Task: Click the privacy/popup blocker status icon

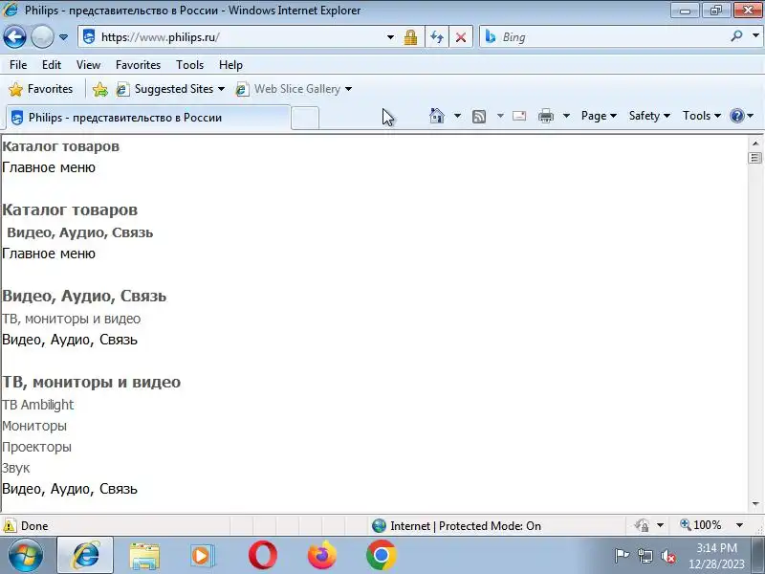Action: [x=642, y=525]
